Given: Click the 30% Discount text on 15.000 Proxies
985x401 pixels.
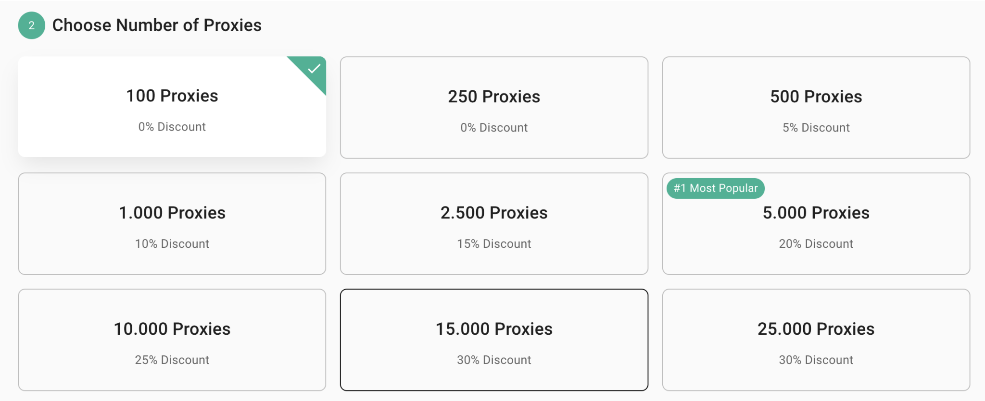Looking at the screenshot, I should [x=494, y=360].
